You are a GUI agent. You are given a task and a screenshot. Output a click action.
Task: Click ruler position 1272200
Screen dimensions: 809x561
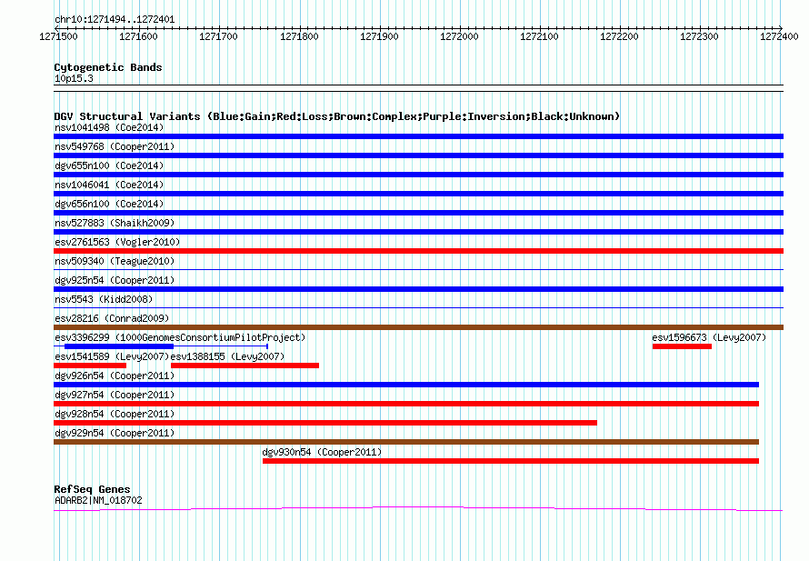point(619,36)
